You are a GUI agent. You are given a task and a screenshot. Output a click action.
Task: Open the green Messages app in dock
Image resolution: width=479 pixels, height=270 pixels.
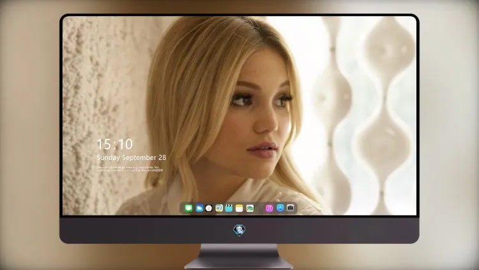pyautogui.click(x=188, y=208)
